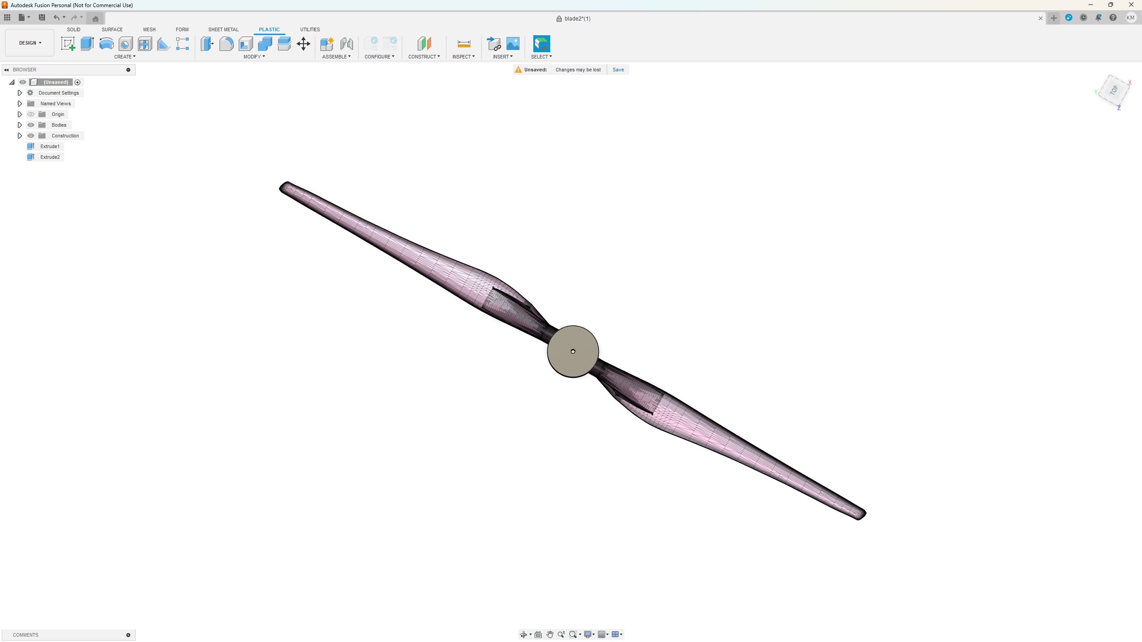Select the Rib tool icon
Image resolution: width=1142 pixels, height=642 pixels.
[163, 44]
